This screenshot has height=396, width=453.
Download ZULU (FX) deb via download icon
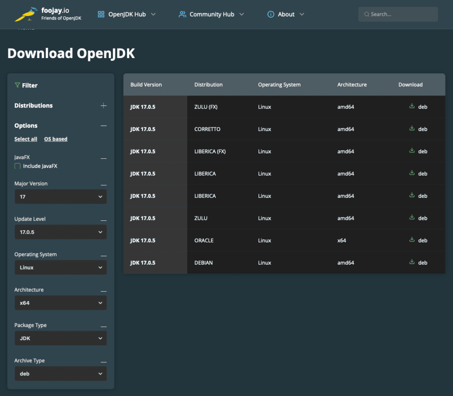click(412, 106)
